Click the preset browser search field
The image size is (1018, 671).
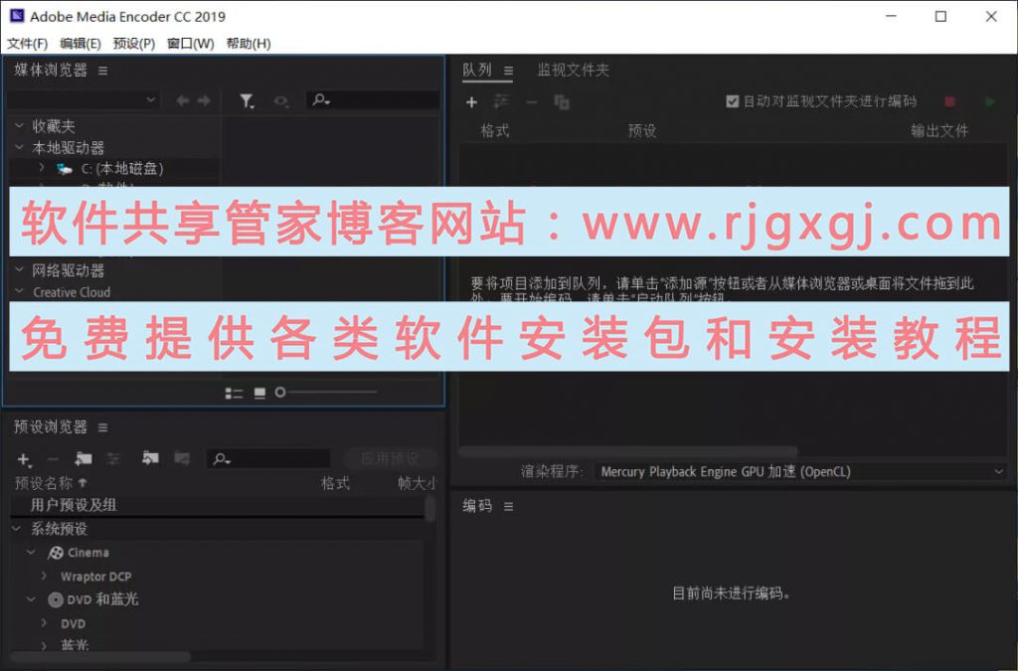pyautogui.click(x=268, y=459)
